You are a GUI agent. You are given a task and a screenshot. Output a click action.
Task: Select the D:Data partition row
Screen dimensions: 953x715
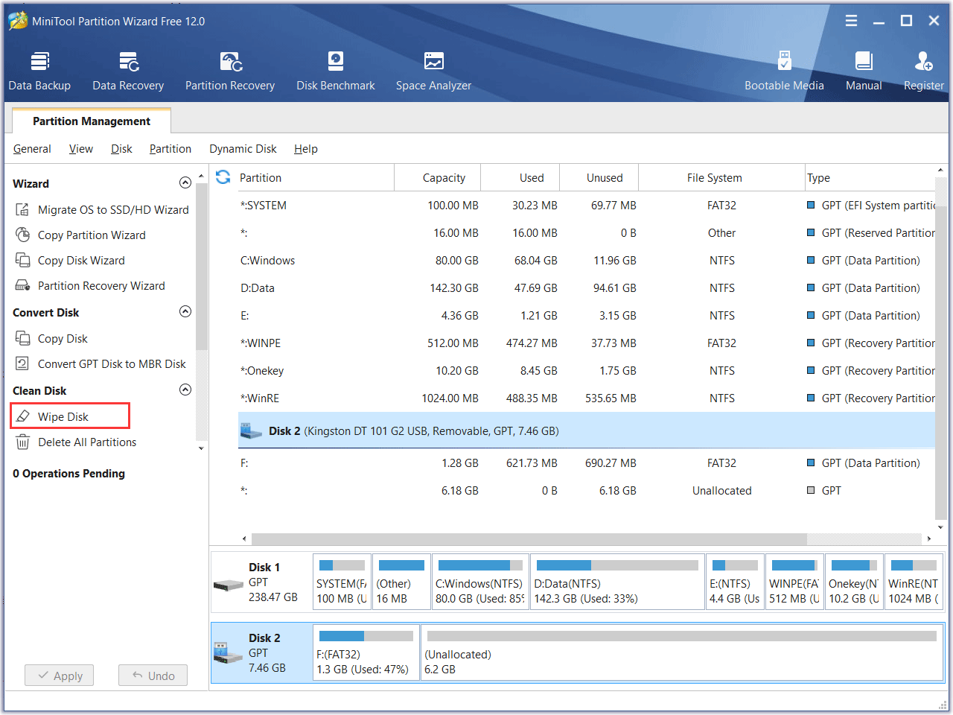pos(586,288)
